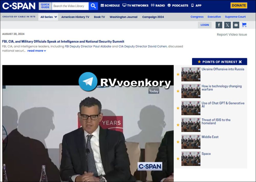256x182 pixels.
Task: Open the App link in header
Action: [196, 5]
